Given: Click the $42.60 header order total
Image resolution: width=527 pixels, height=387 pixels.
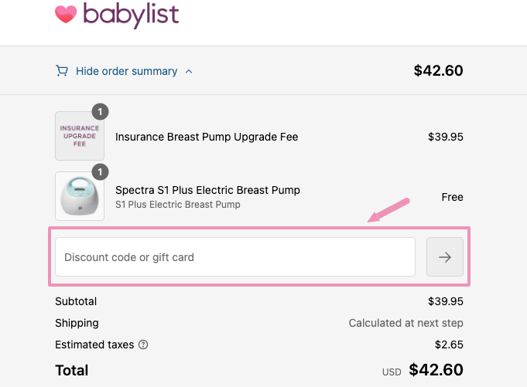Looking at the screenshot, I should pos(438,71).
